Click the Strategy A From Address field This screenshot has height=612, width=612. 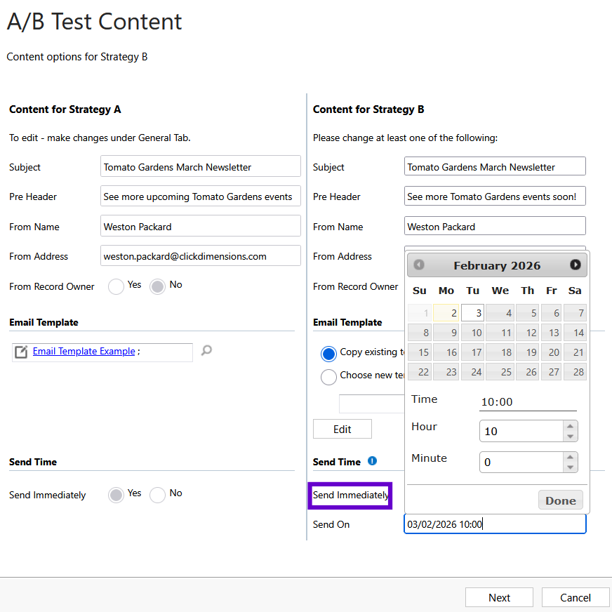(x=201, y=255)
